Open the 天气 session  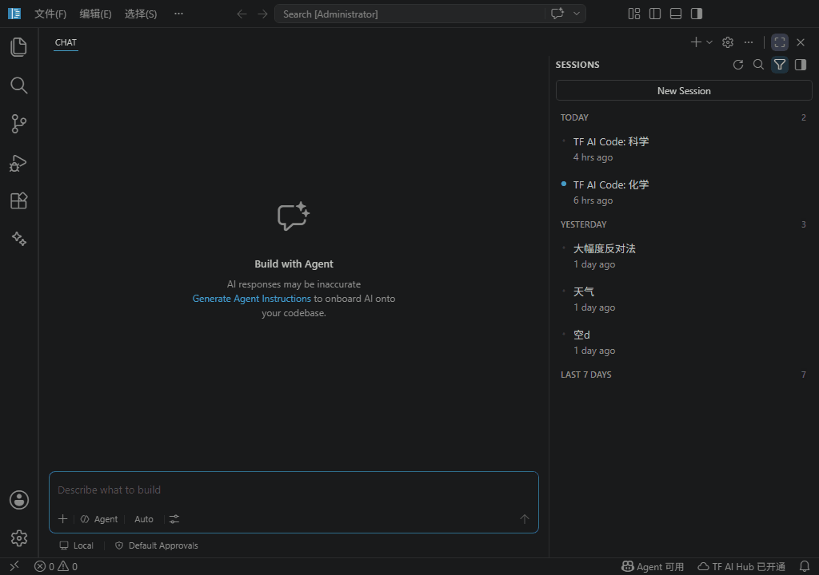tap(683, 299)
